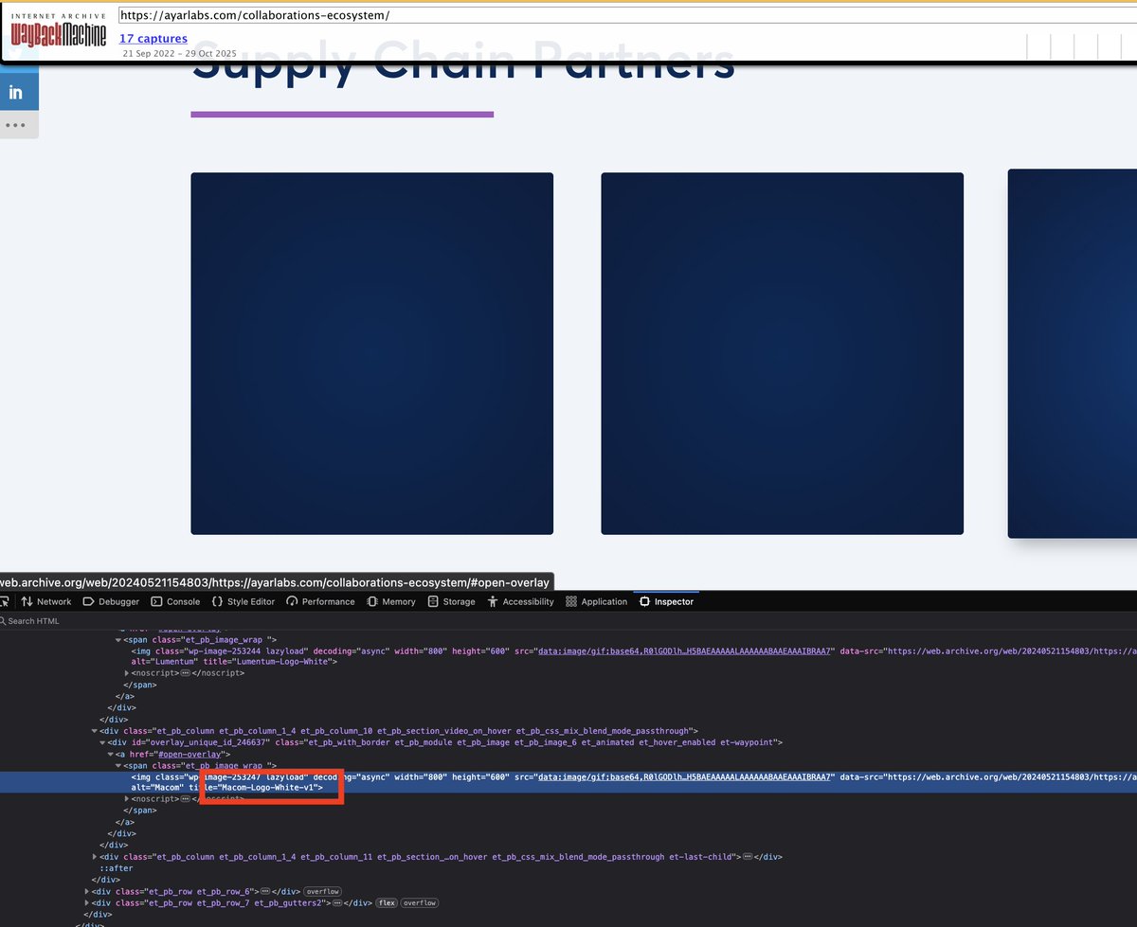
Task: Click the Wayback Machine logo
Action: click(x=58, y=32)
